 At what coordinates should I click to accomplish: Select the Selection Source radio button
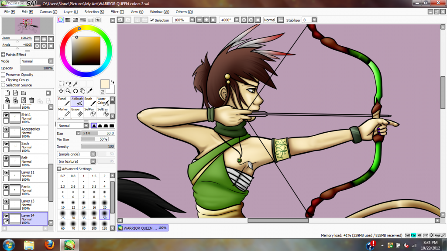(3, 85)
